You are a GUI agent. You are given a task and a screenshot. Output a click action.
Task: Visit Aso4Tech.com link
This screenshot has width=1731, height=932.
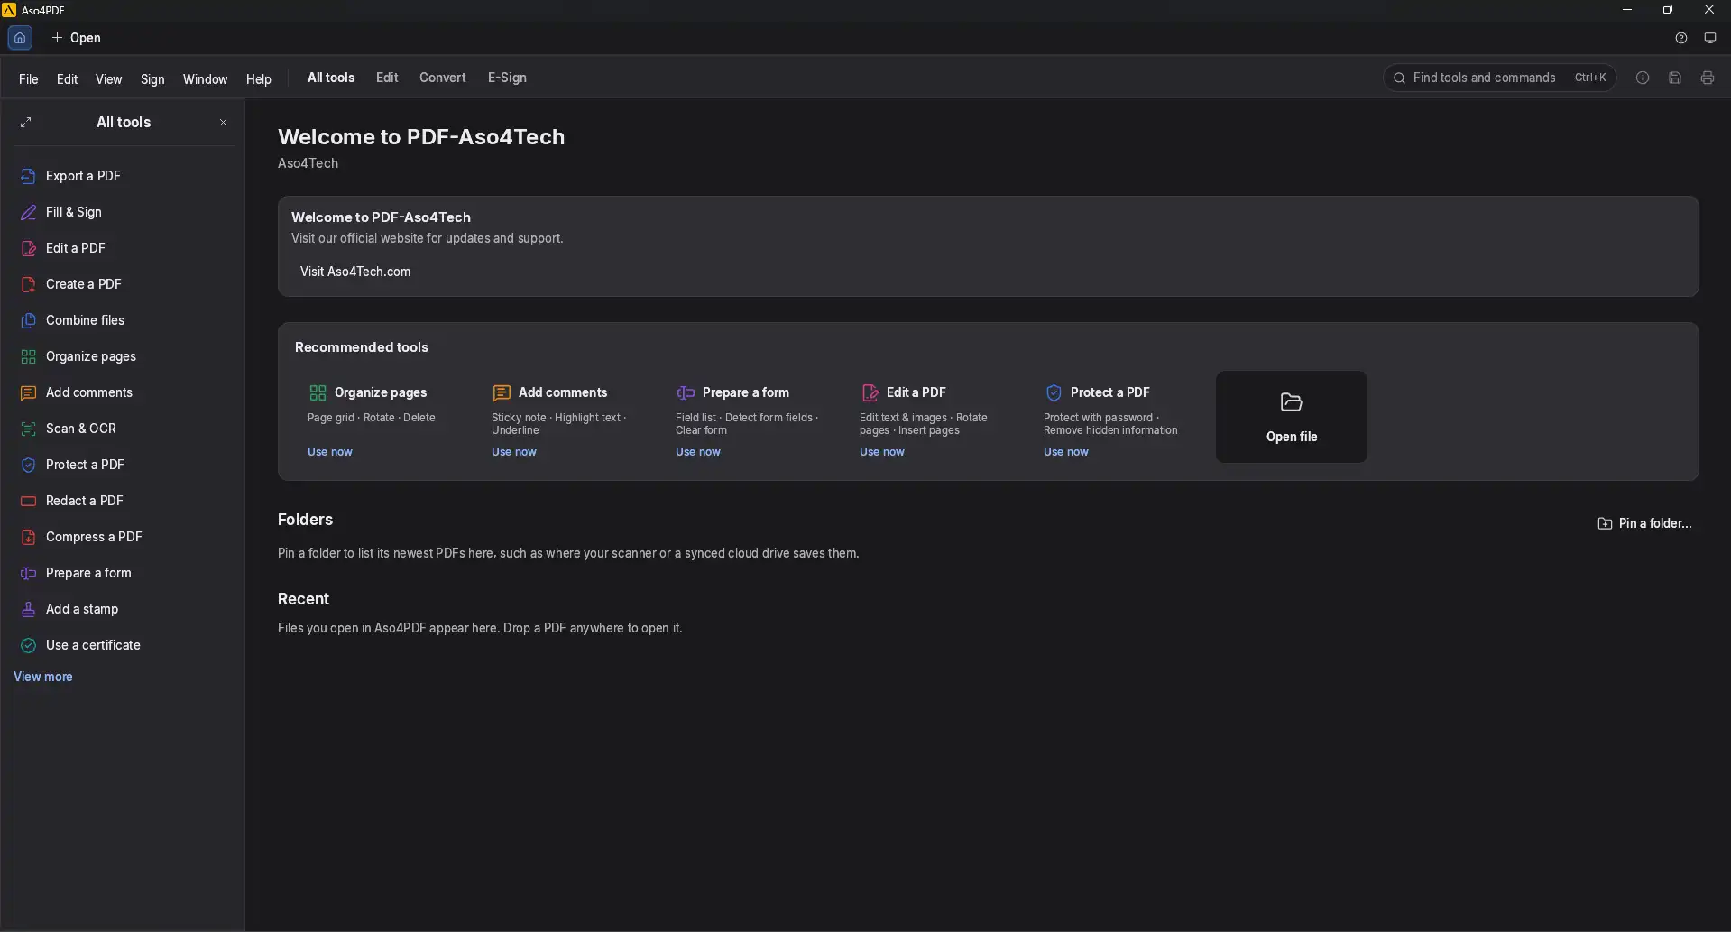click(355, 272)
